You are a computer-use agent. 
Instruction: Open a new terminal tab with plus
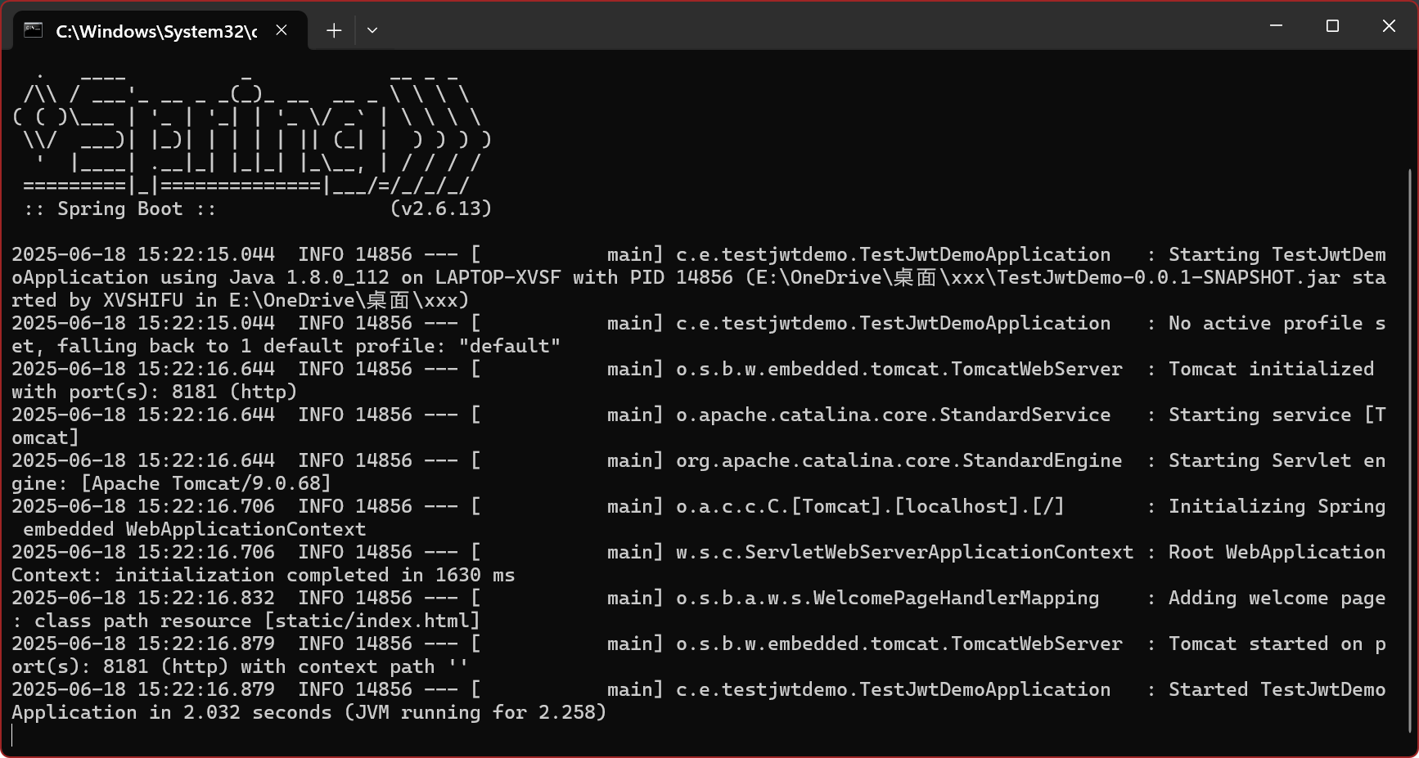(x=334, y=30)
